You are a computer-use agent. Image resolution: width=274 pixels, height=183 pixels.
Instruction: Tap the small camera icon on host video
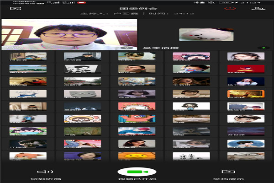click(x=122, y=48)
